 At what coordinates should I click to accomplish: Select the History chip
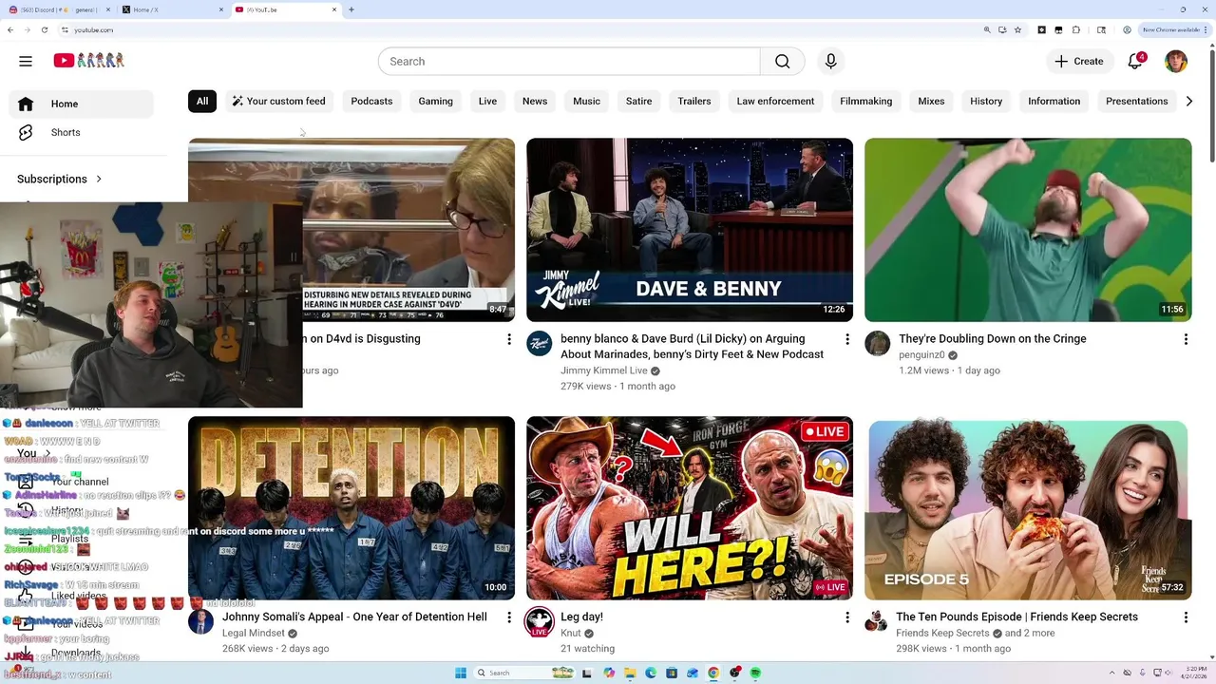point(986,101)
